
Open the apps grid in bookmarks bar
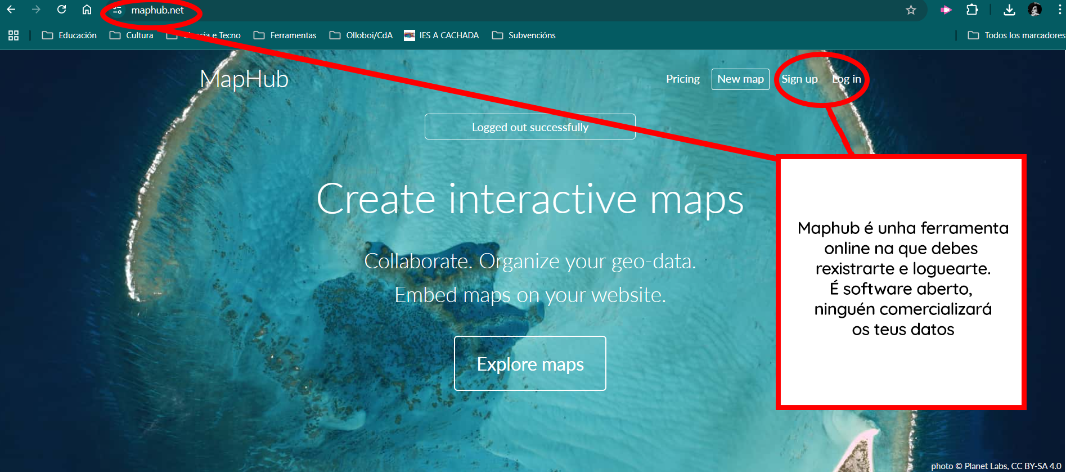[14, 35]
